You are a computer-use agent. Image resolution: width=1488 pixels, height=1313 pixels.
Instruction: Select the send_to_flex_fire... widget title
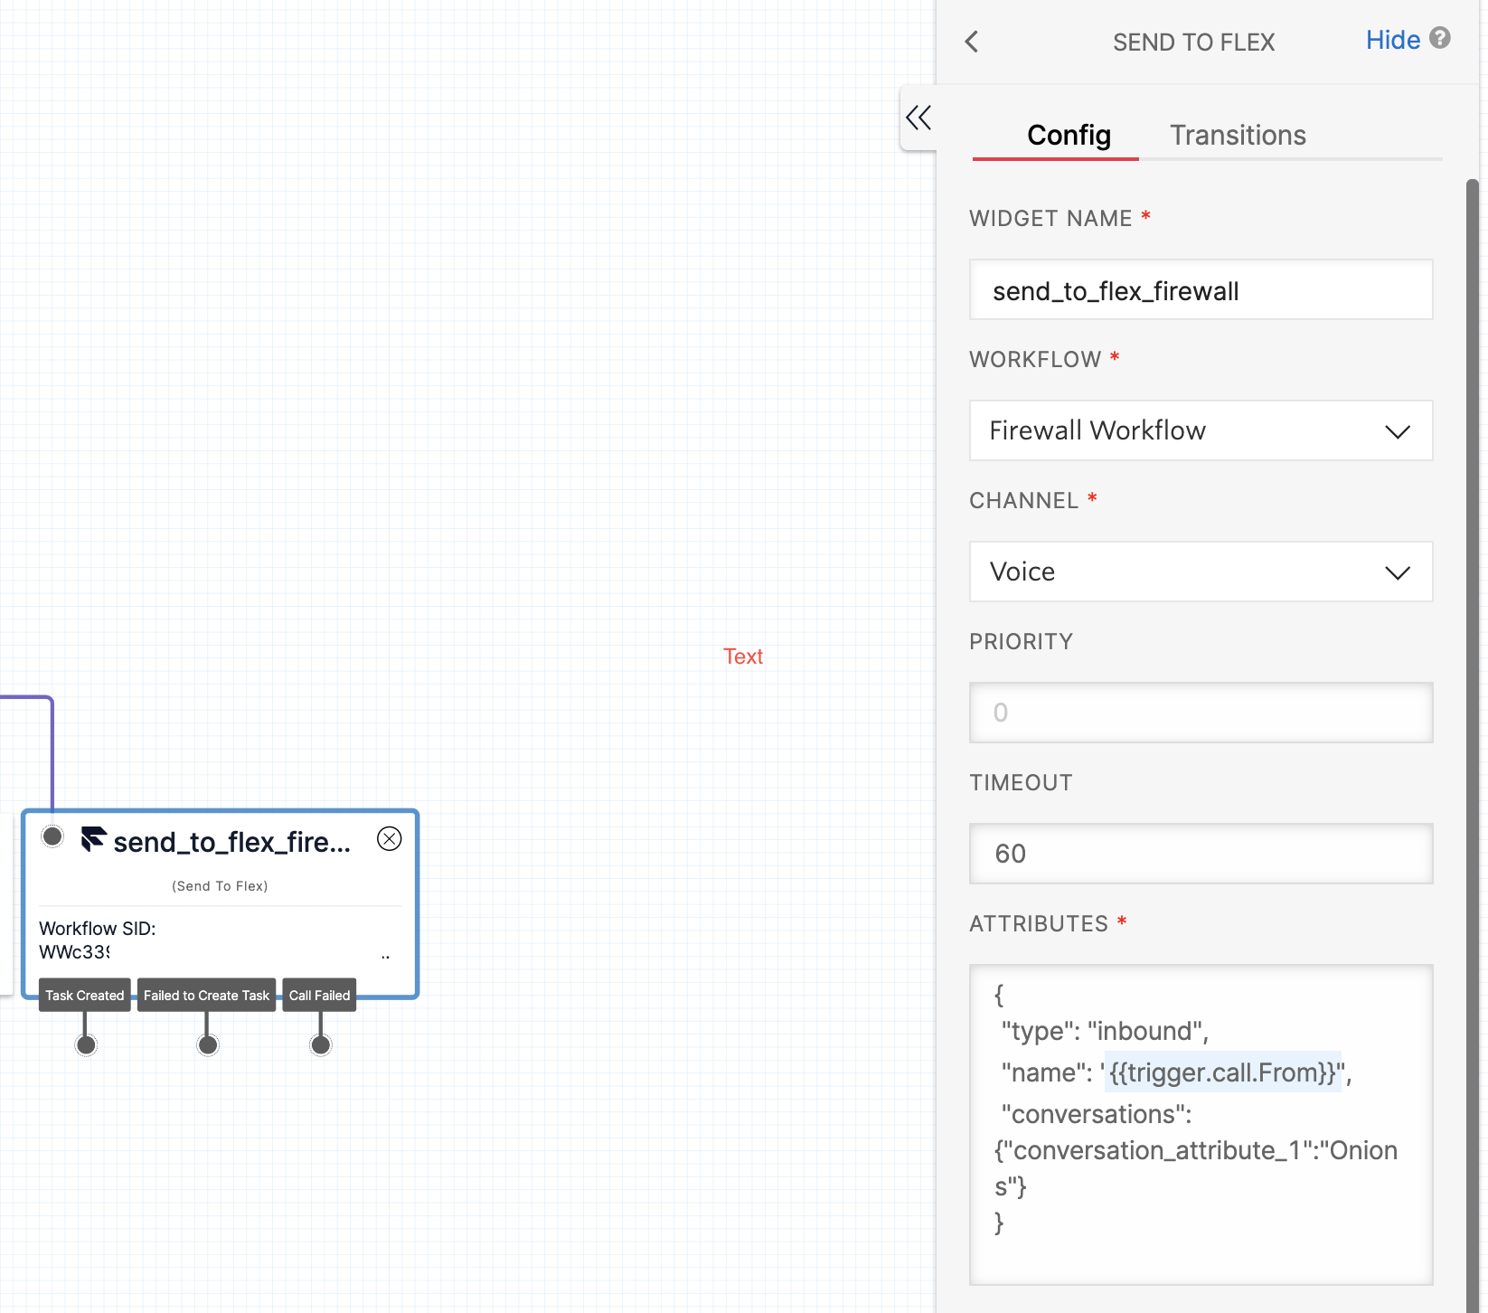[x=231, y=842]
